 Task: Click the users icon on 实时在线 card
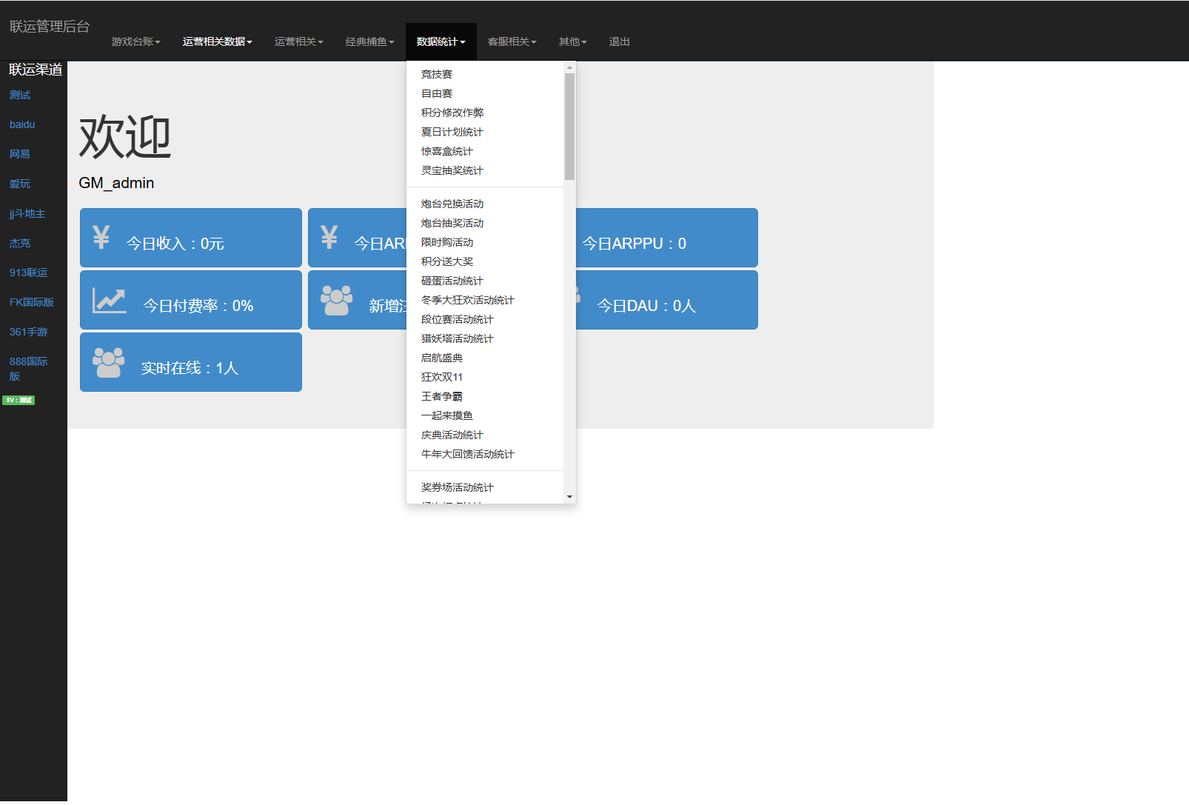click(x=108, y=363)
